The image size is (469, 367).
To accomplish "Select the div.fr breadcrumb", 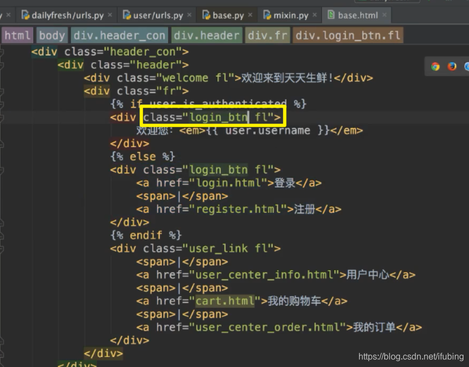I will 268,36.
